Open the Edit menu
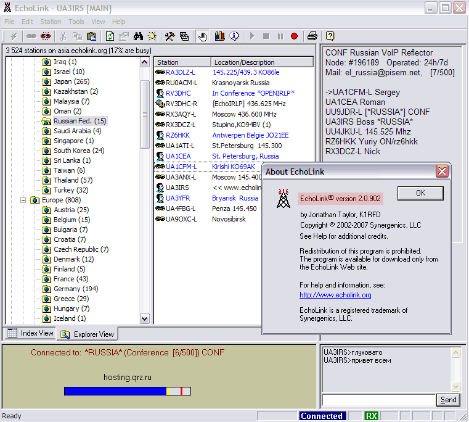469x422 pixels. 27,22
